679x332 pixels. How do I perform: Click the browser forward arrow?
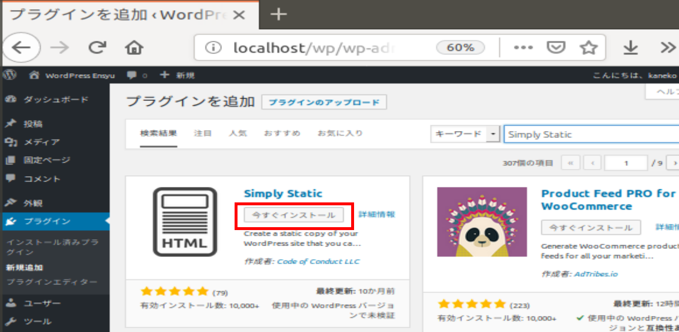pyautogui.click(x=60, y=48)
